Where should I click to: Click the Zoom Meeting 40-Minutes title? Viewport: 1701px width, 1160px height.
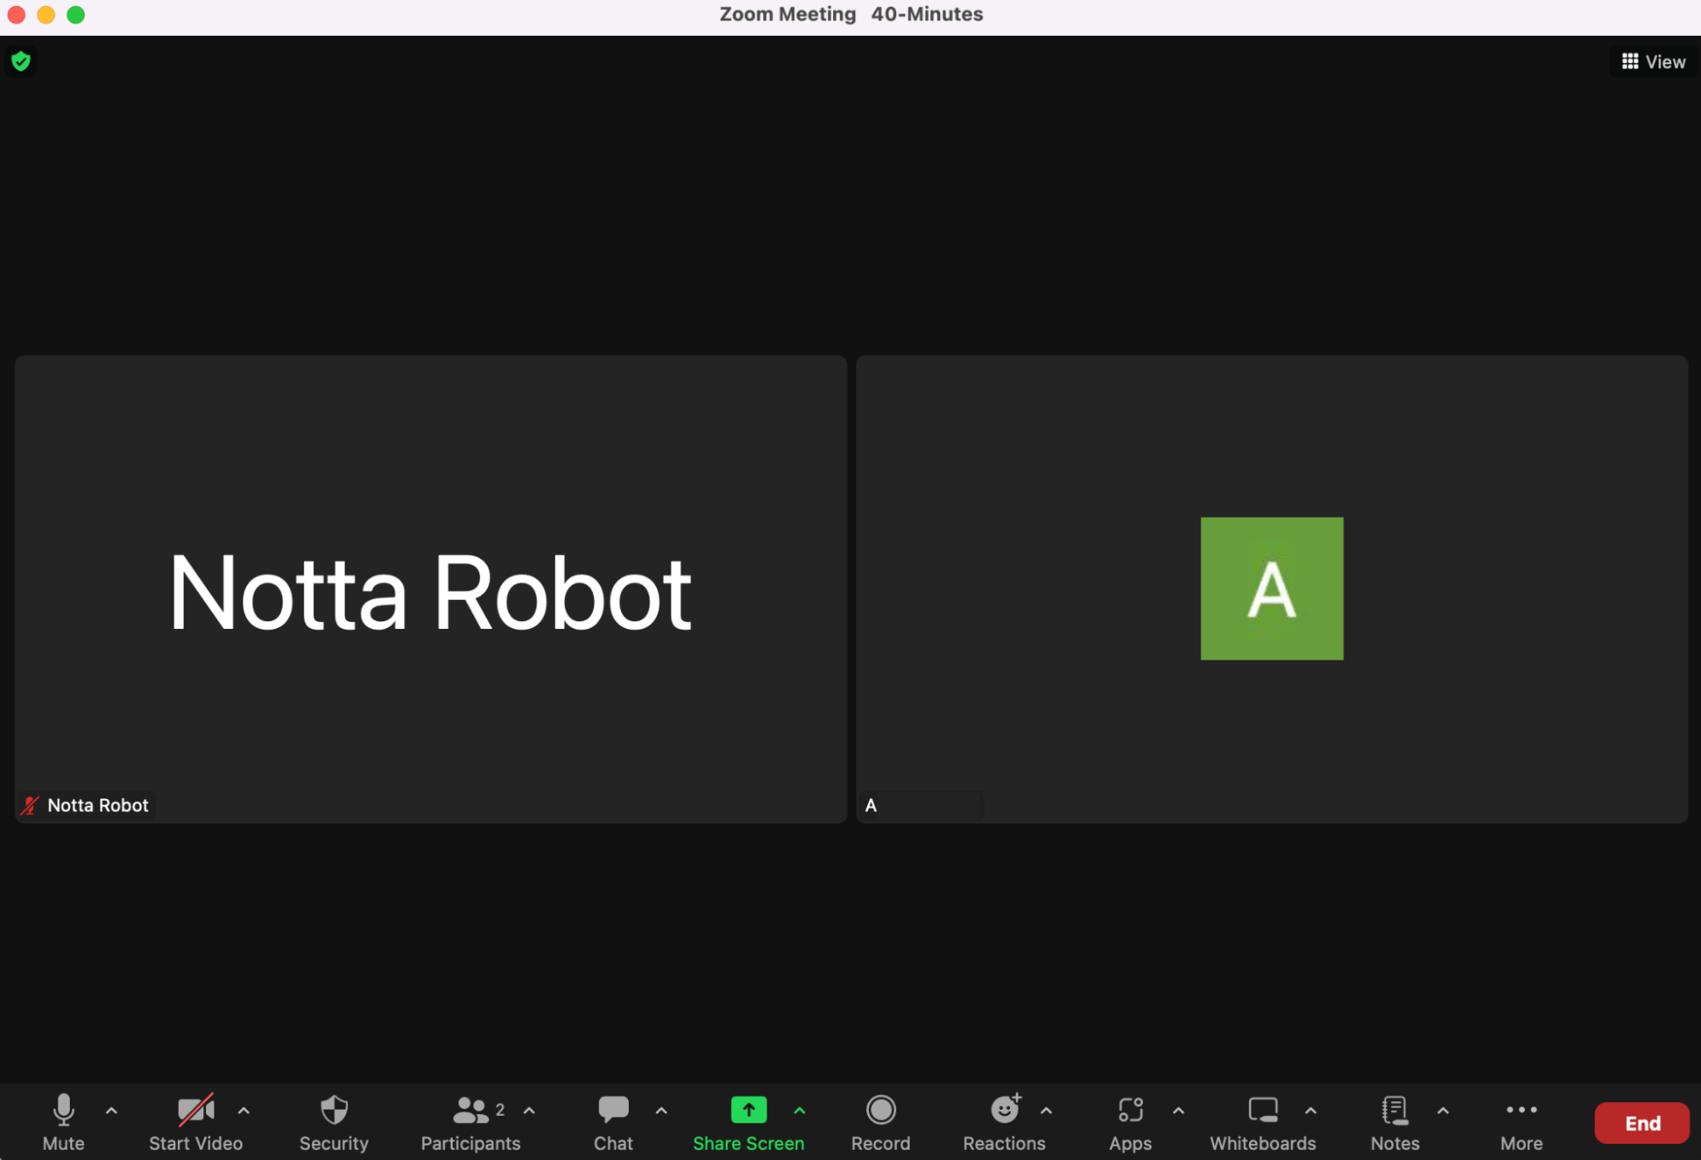pyautogui.click(x=851, y=14)
